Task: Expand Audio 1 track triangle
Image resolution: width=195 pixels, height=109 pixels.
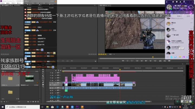Action: coord(56,88)
